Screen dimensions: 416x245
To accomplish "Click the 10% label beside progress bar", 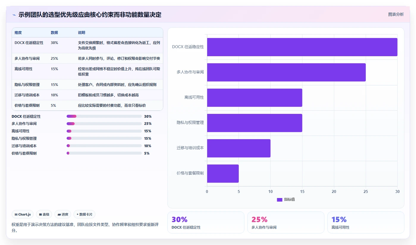I will click(148, 146).
